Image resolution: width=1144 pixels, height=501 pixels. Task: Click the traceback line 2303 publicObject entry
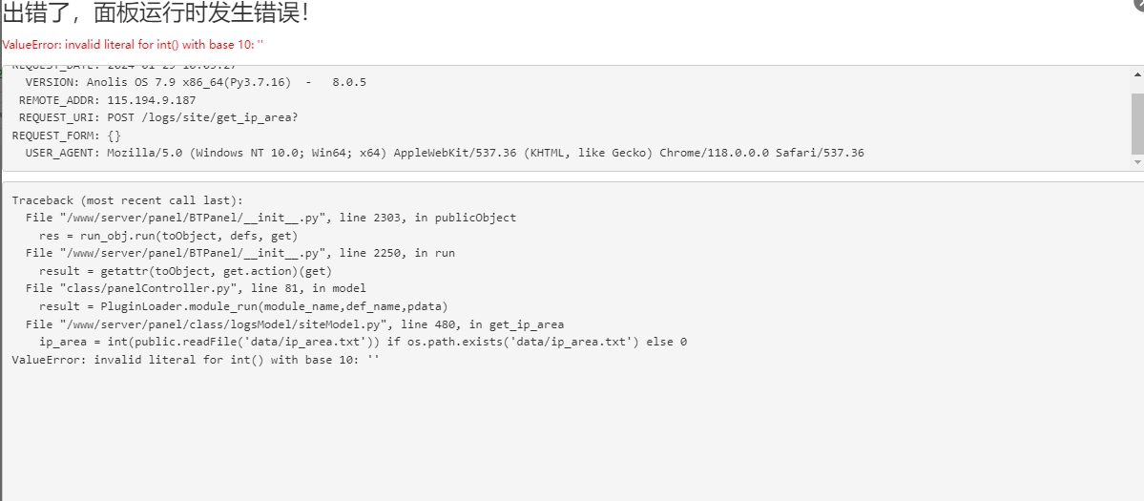coord(271,218)
